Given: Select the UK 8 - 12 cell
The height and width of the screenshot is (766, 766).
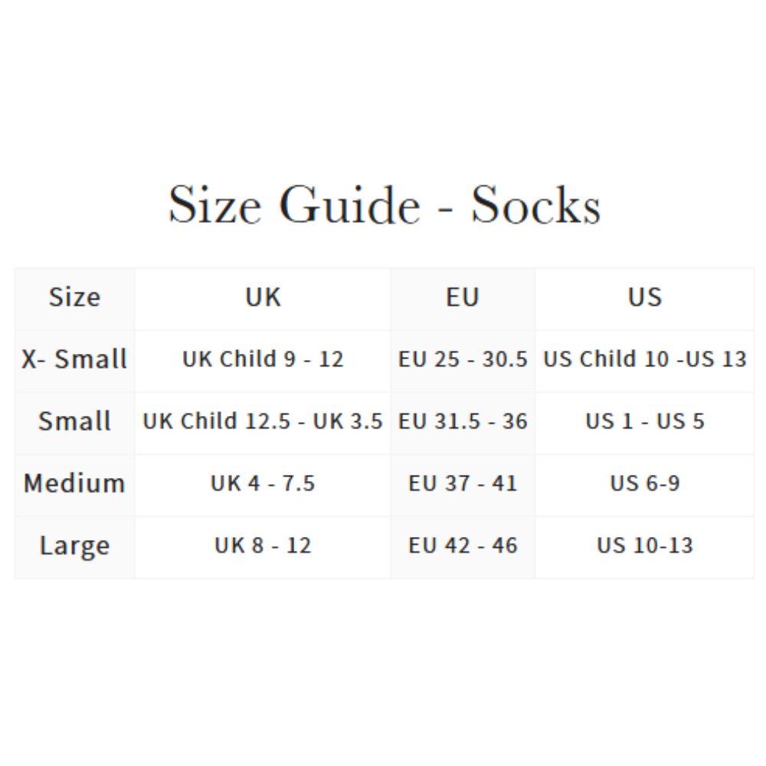Looking at the screenshot, I should click(x=263, y=545).
